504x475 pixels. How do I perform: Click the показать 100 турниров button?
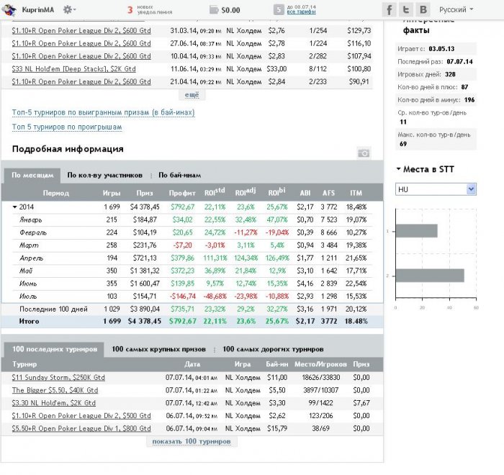coord(191,441)
